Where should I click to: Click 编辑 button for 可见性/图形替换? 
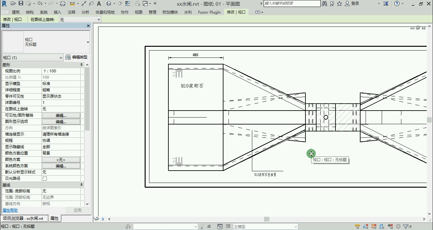61,115
